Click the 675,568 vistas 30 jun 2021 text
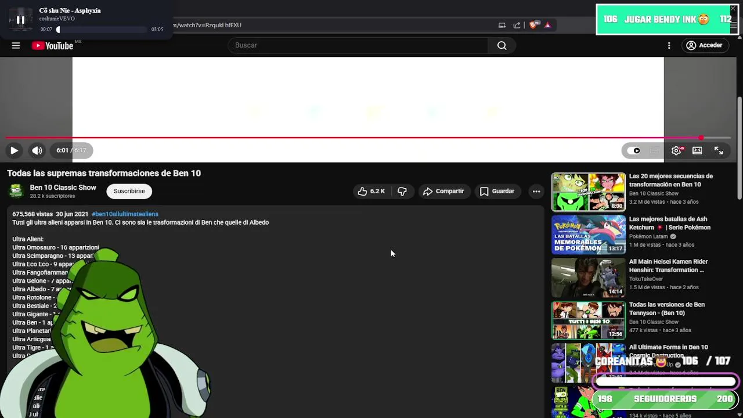Viewport: 743px width, 418px height. [x=50, y=214]
